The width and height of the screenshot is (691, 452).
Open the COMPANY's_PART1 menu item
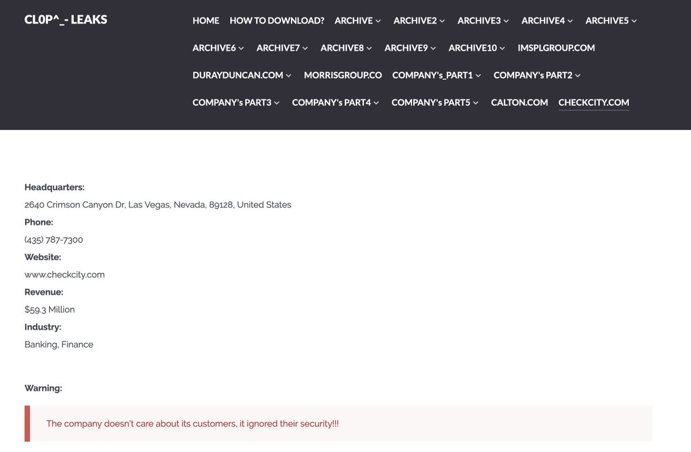(x=432, y=75)
